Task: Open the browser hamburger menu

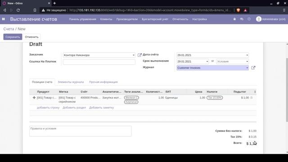Action: pyautogui.click(x=284, y=10)
